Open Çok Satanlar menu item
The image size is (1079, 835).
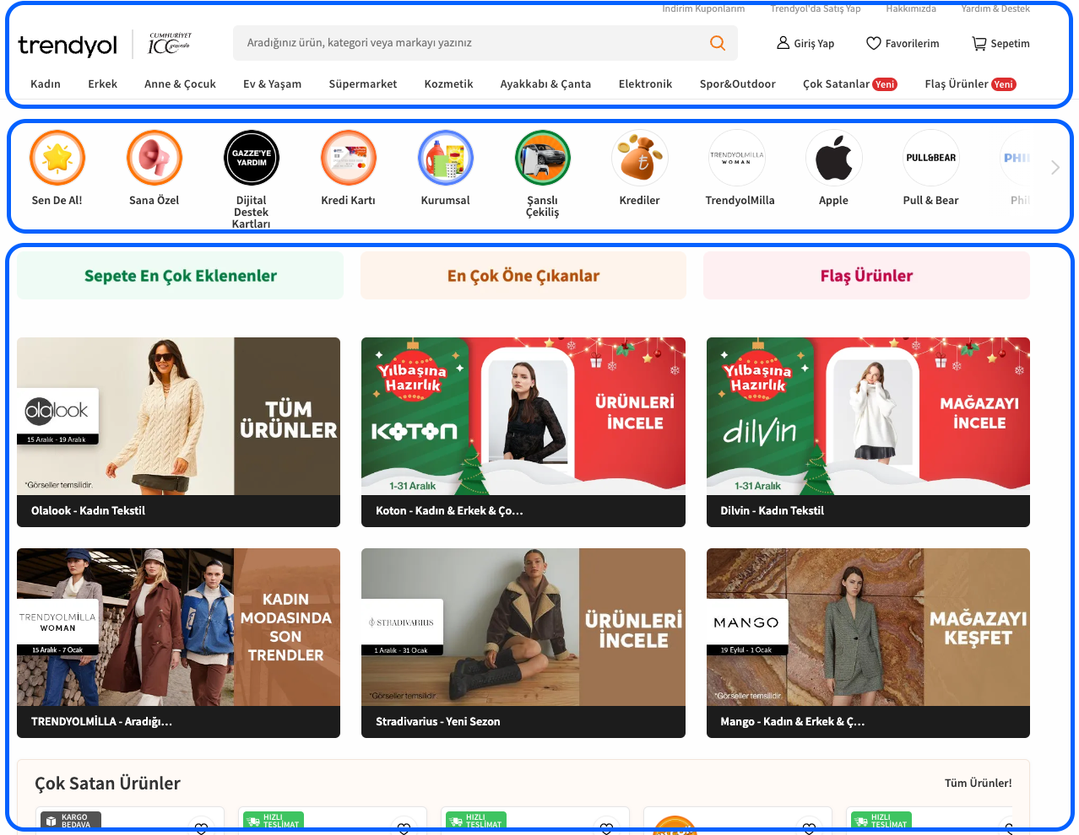849,84
